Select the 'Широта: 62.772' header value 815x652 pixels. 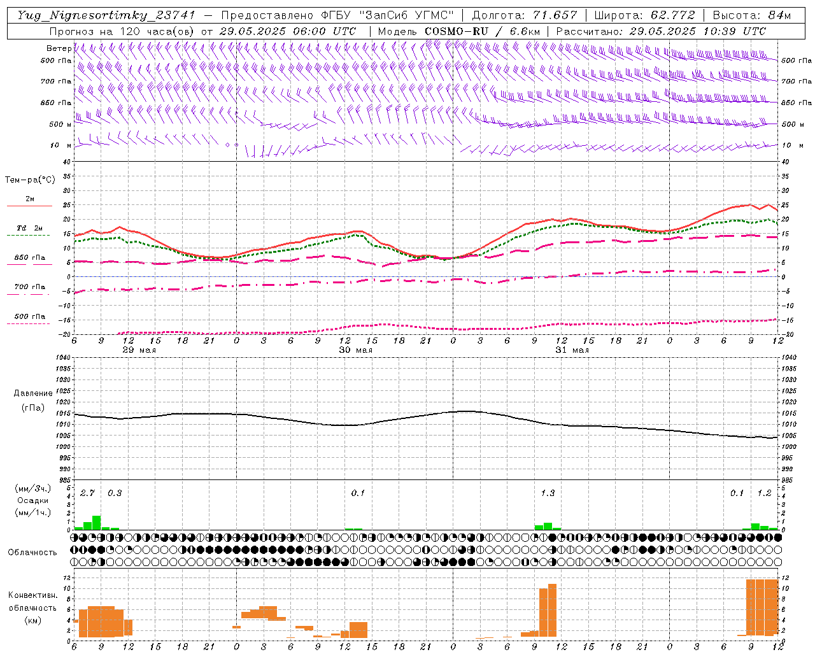644,15
